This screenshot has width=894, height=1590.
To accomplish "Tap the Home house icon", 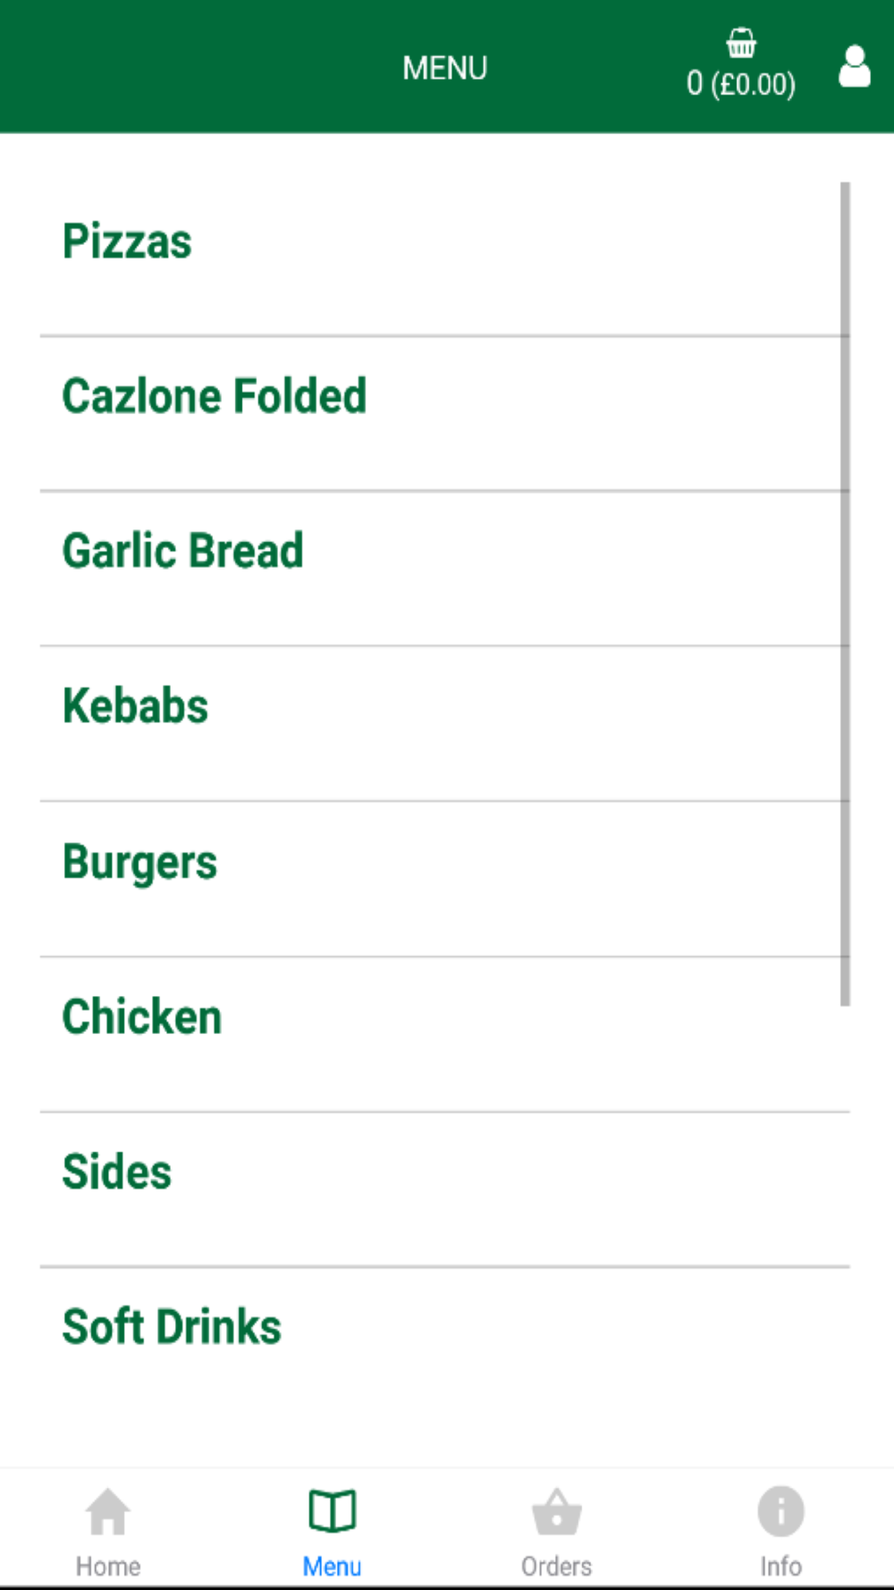I will [108, 1511].
